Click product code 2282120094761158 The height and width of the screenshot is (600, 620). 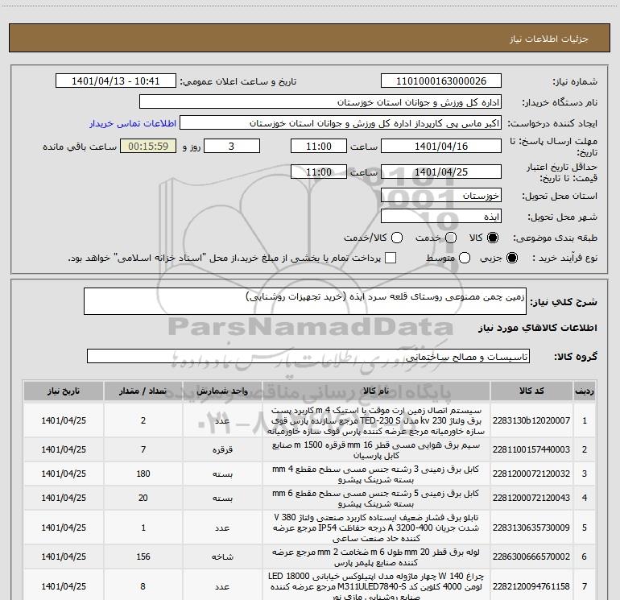click(x=531, y=586)
